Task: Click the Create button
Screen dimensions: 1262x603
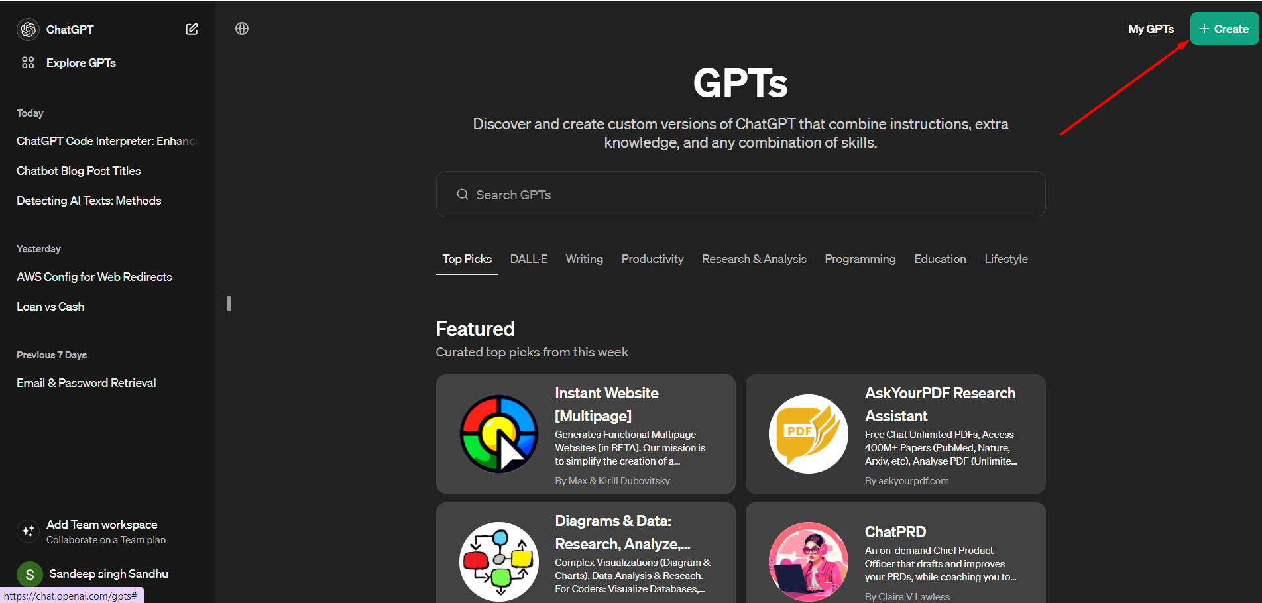Action: tap(1224, 28)
